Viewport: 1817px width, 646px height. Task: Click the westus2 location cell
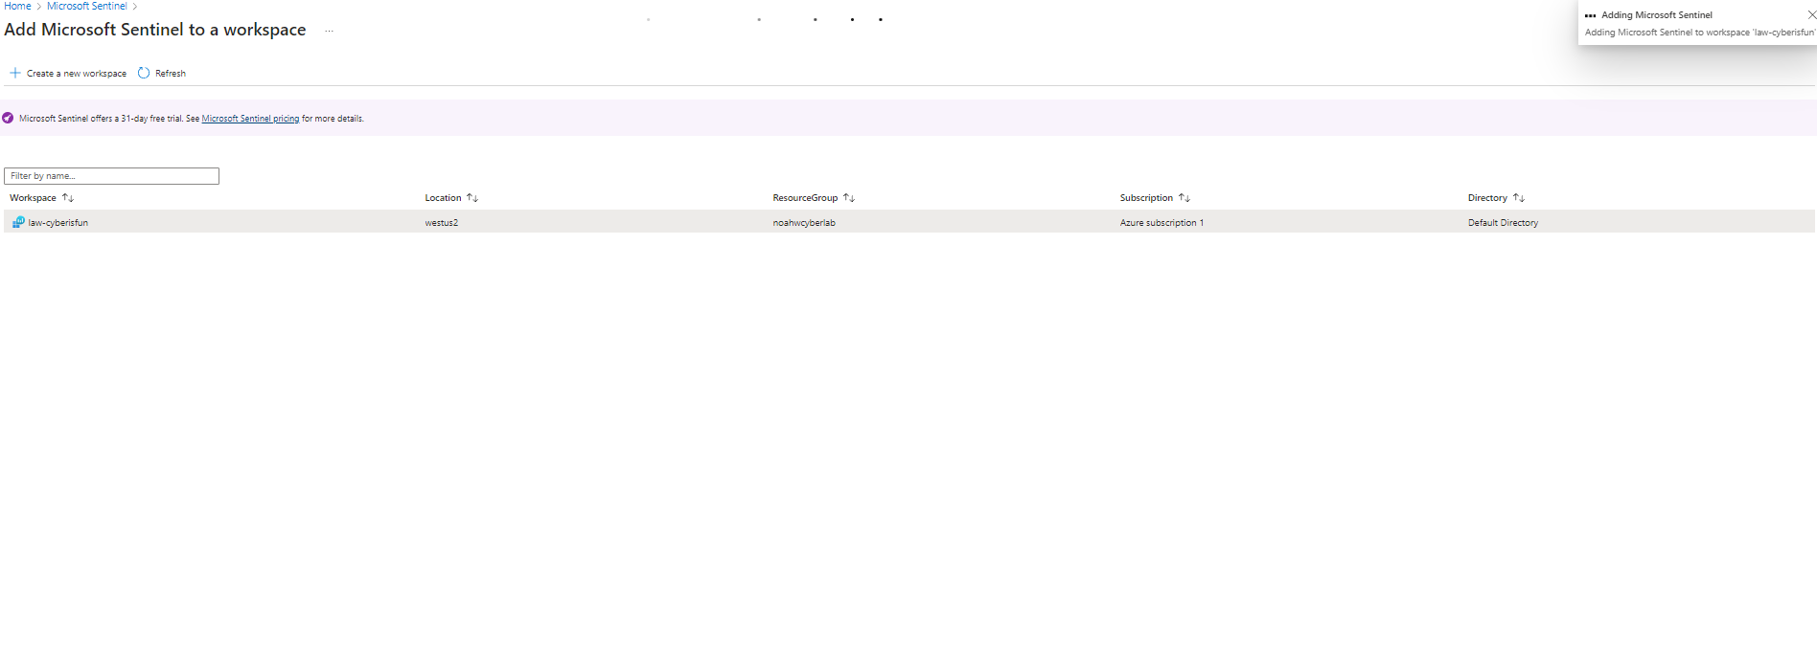(x=442, y=223)
